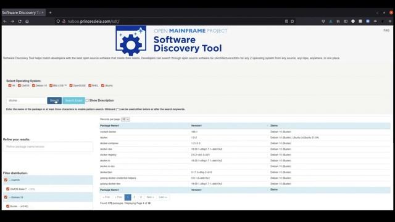Screen dimensions: 395x222
Task: Click the golang-docker-dev package name
Action: coord(110,184)
